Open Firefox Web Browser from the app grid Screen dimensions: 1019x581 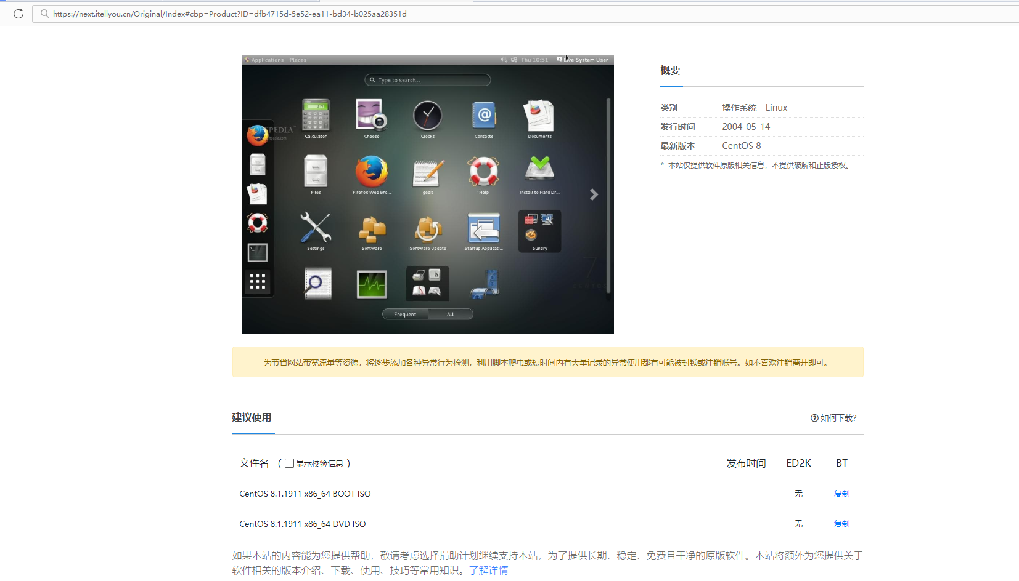(x=371, y=174)
